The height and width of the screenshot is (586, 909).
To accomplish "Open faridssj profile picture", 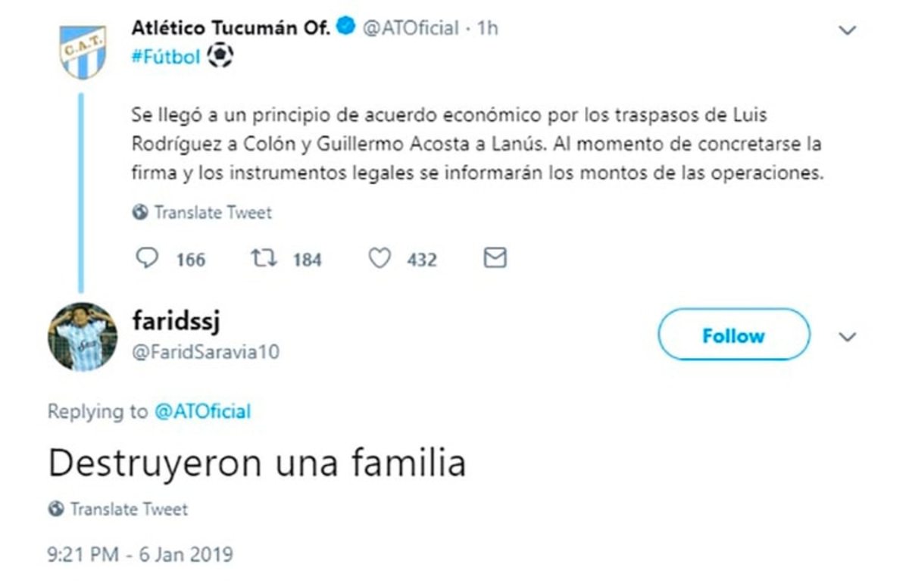I will pos(83,337).
